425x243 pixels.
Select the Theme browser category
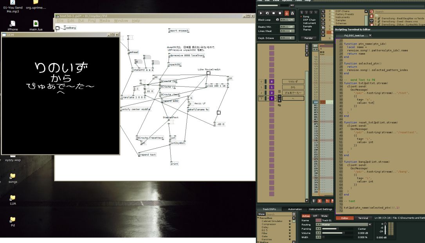pos(307,30)
